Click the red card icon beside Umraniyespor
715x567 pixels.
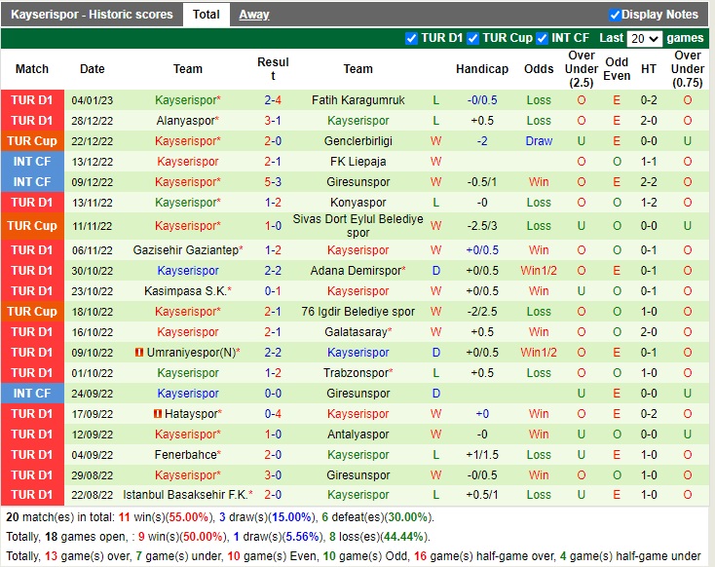tap(139, 353)
